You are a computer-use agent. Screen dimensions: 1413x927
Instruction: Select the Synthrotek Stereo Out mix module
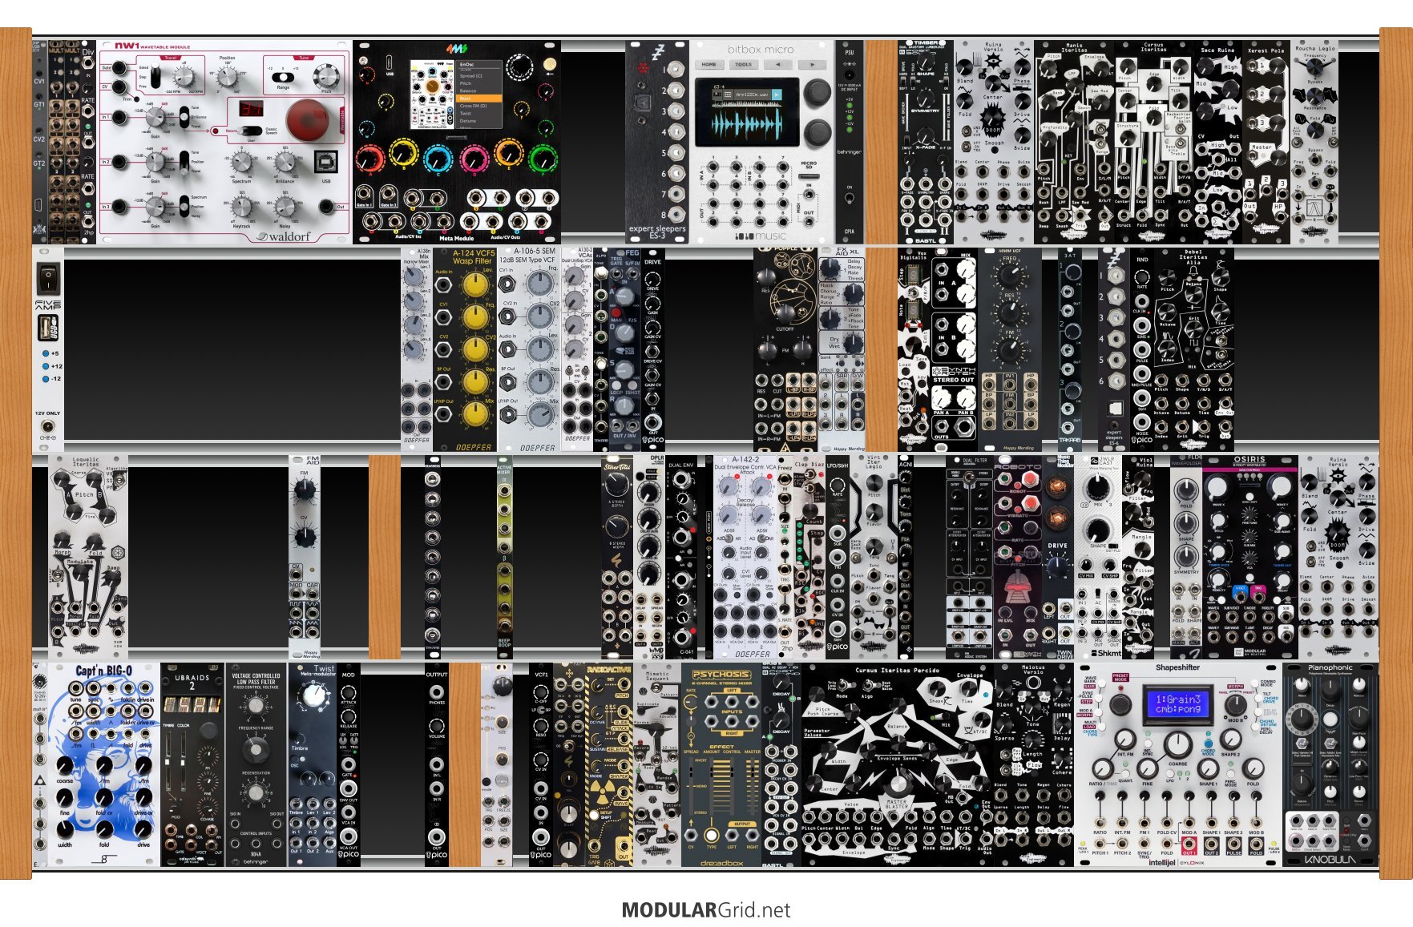pyautogui.click(x=954, y=349)
